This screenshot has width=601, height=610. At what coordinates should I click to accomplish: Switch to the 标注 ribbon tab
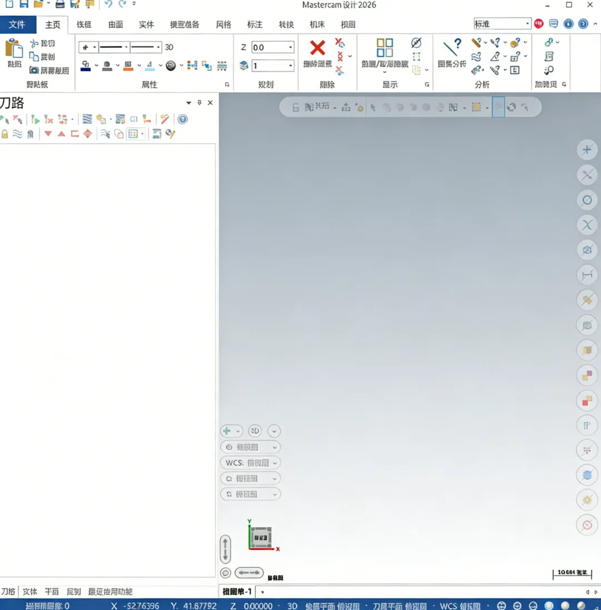(x=255, y=24)
